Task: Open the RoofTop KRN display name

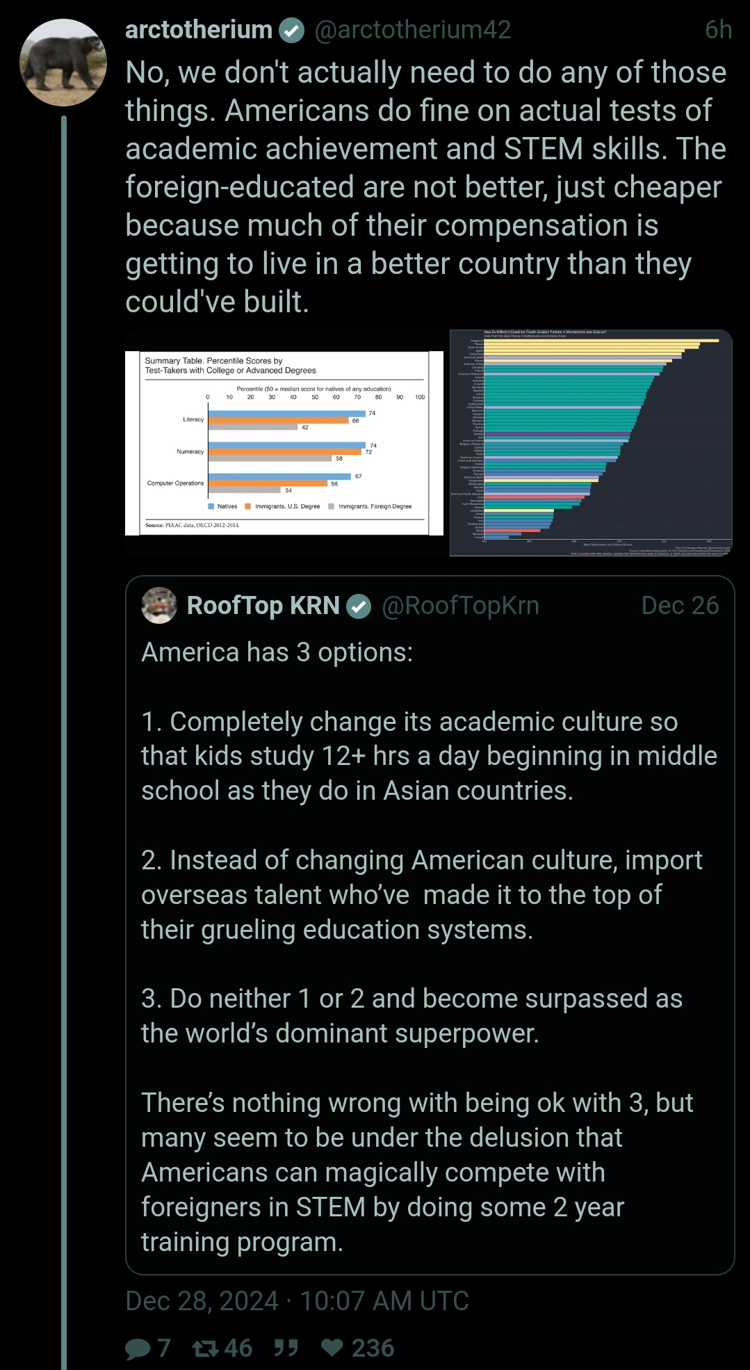Action: (263, 606)
